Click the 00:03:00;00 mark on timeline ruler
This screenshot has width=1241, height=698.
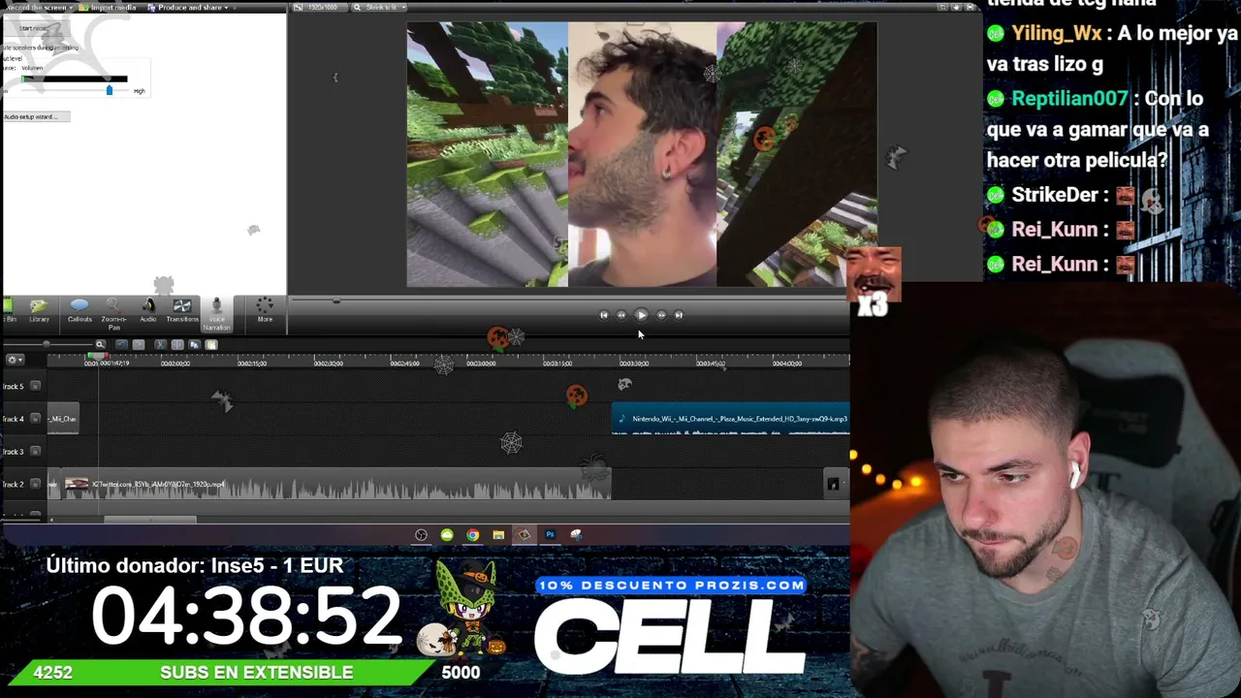pyautogui.click(x=481, y=364)
